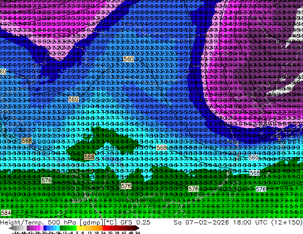
Task: Click the "07-02-2026" date text
Action: point(207,222)
